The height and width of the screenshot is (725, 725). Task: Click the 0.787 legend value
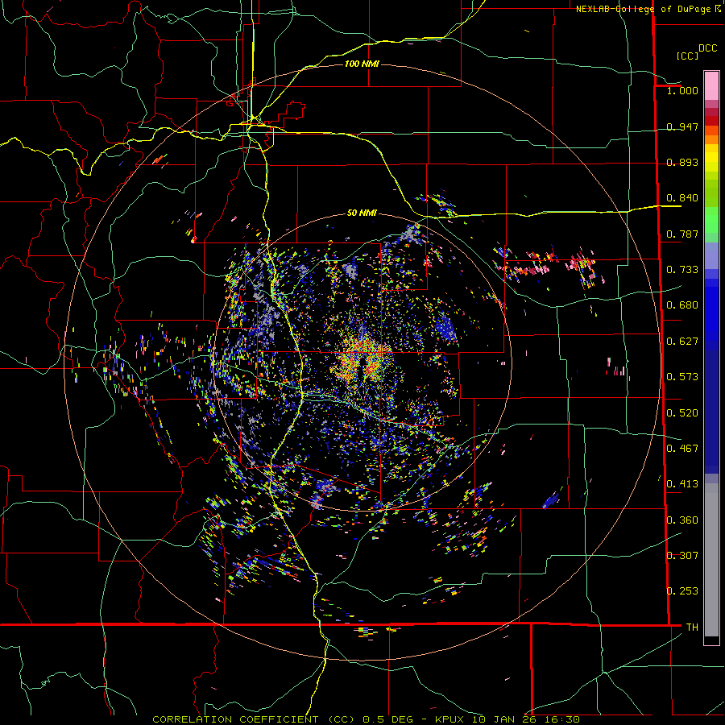coord(682,234)
